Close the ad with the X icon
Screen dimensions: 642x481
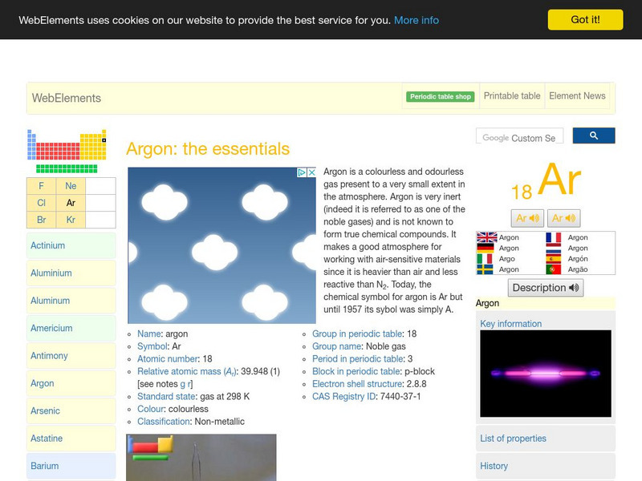(311, 172)
